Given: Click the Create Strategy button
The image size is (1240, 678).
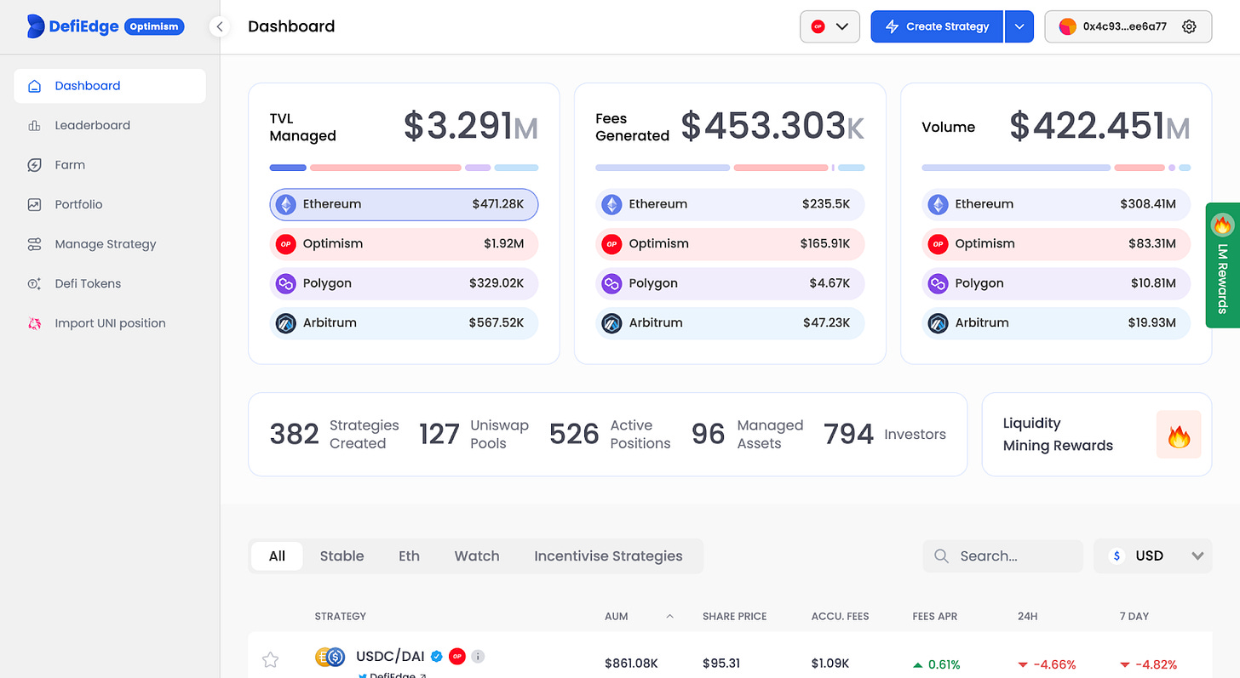Looking at the screenshot, I should click(x=937, y=26).
